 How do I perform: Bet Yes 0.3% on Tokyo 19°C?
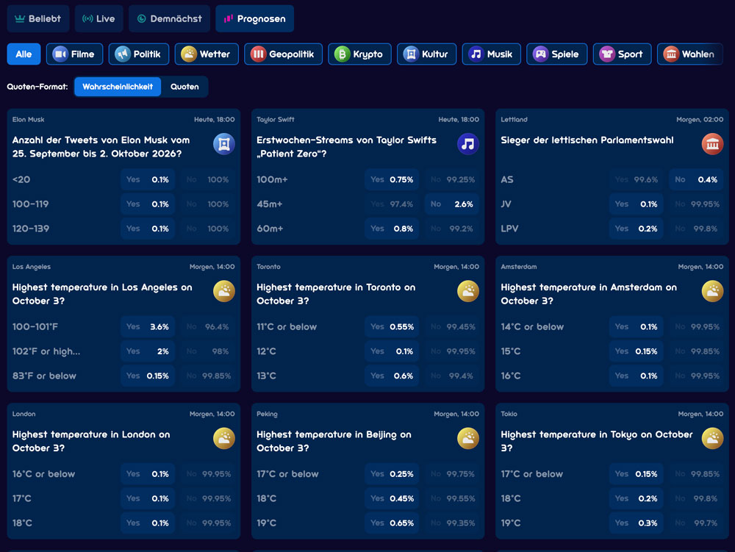636,523
